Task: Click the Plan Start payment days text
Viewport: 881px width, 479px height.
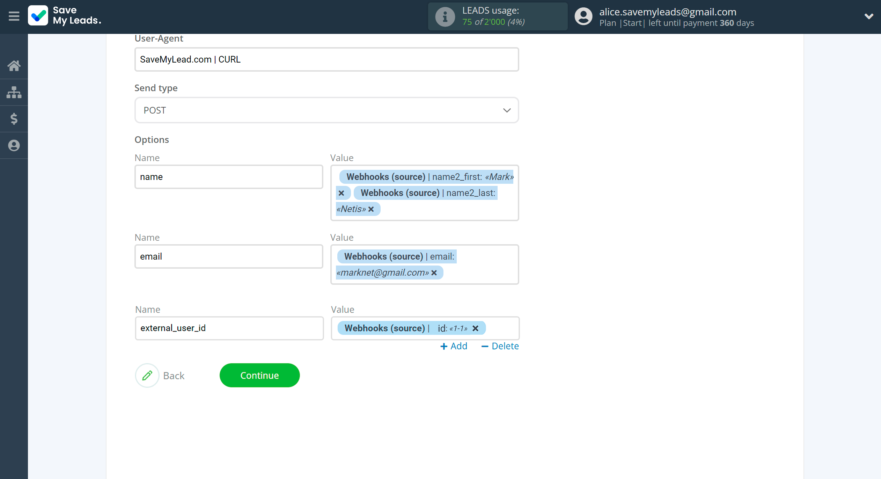Action: pyautogui.click(x=676, y=23)
